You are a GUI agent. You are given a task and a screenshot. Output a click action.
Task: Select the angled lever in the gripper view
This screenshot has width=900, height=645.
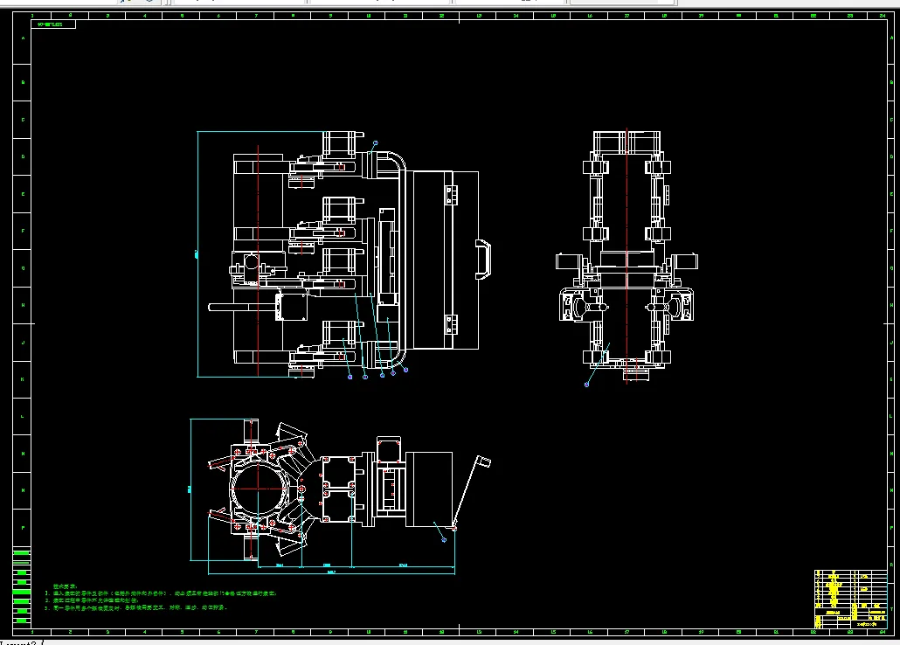click(x=473, y=493)
